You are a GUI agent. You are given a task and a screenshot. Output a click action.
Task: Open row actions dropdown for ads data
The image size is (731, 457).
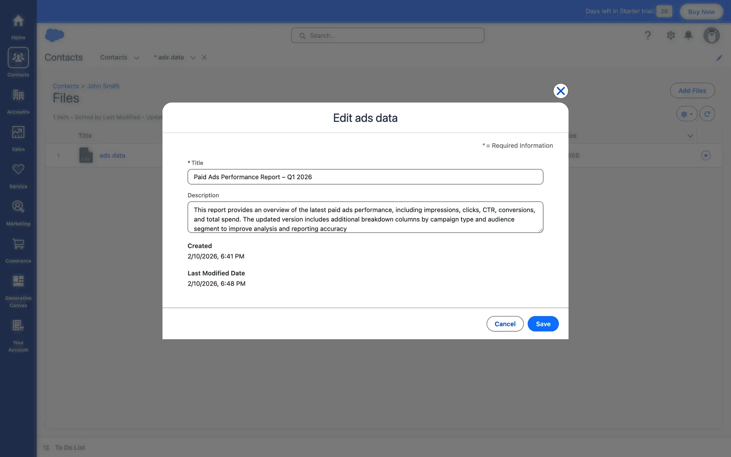705,155
